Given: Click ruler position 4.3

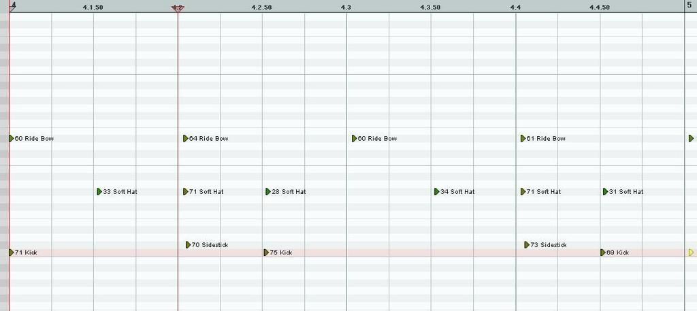Looking at the screenshot, I should click(346, 7).
